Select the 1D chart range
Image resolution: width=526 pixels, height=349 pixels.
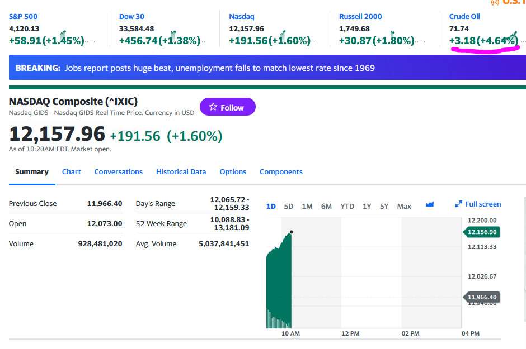pyautogui.click(x=271, y=207)
